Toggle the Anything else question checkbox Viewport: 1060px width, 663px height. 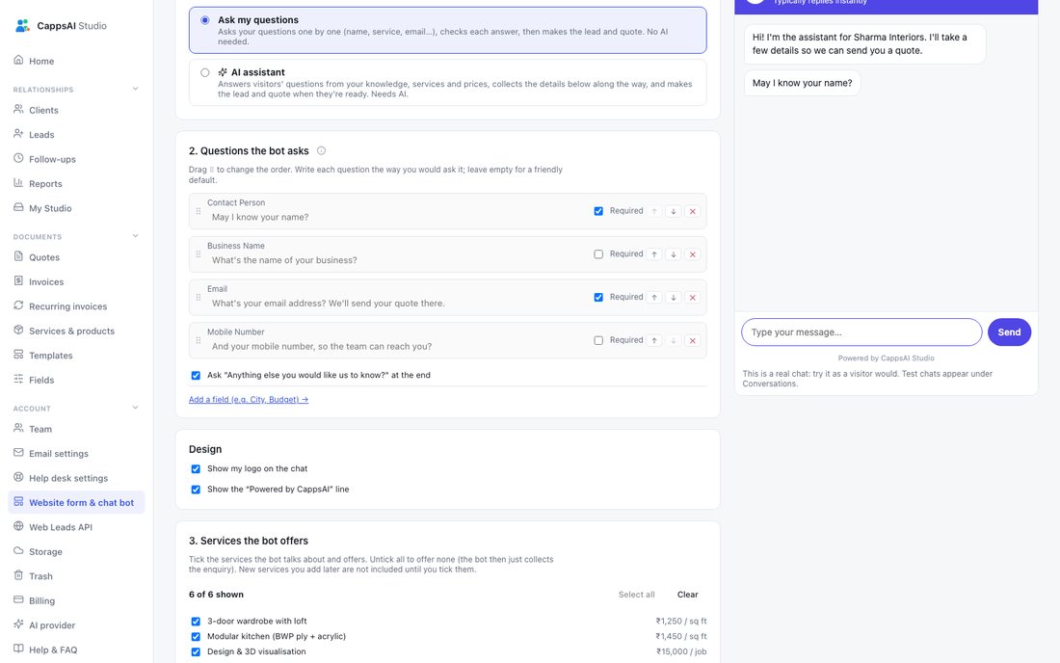196,375
